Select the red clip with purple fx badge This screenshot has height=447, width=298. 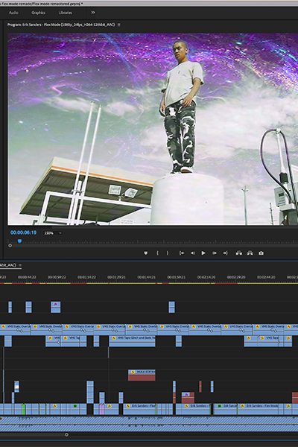click(188, 398)
